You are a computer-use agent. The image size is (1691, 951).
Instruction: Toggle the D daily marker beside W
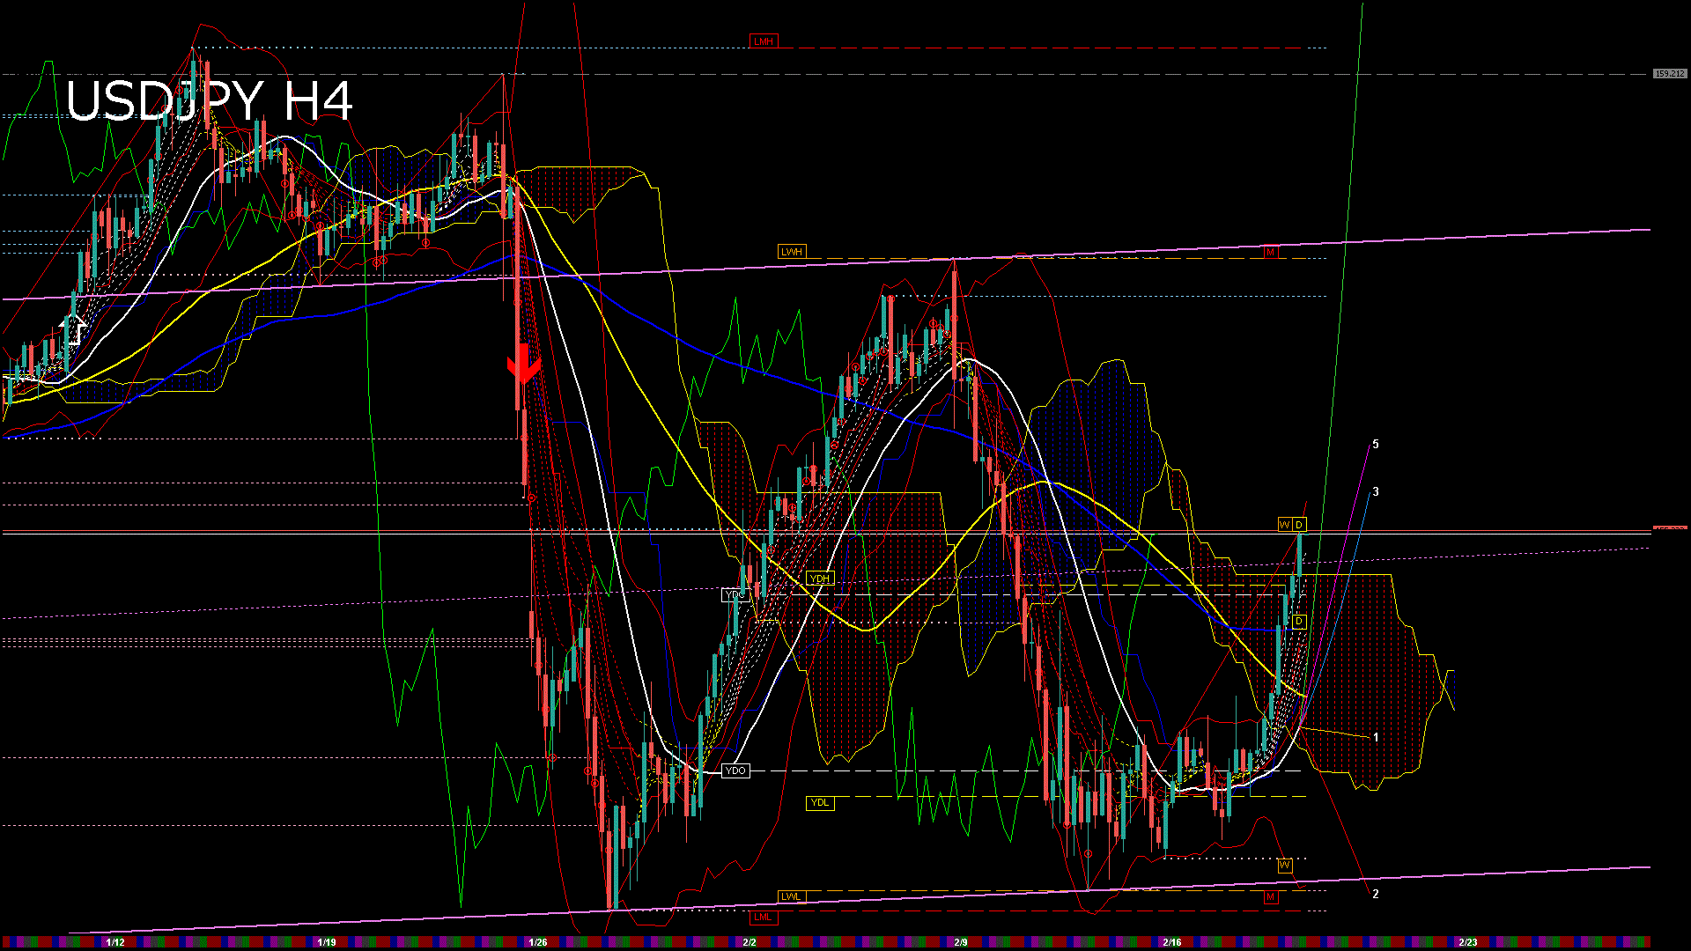(1298, 525)
